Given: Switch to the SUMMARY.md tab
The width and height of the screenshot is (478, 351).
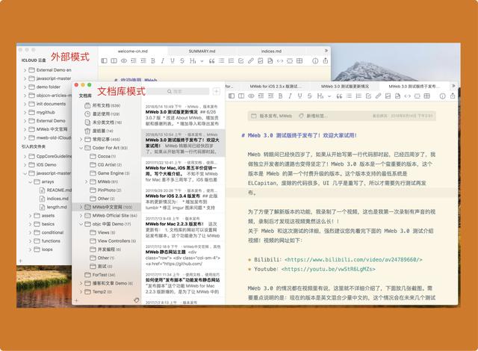Looking at the screenshot, I should tap(202, 52).
